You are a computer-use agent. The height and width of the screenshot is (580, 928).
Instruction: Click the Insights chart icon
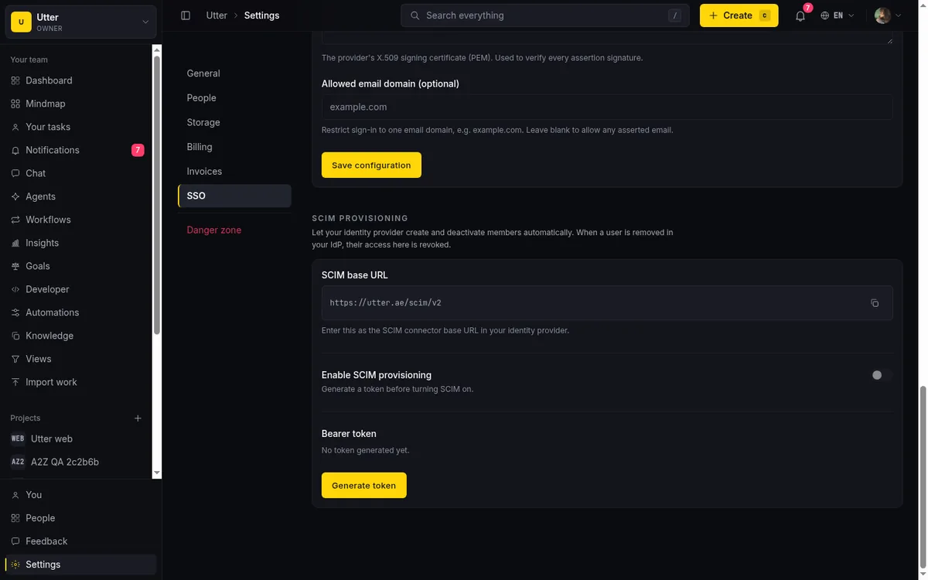pos(15,243)
